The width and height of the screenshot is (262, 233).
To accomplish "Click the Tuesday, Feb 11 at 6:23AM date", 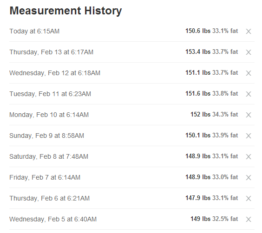I will click(50, 94).
